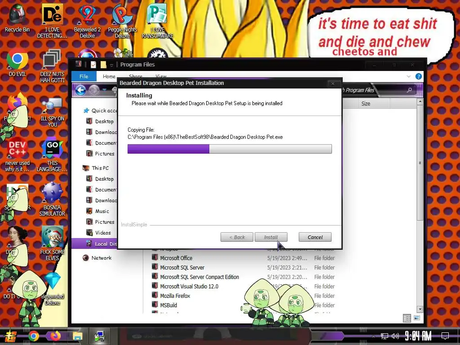The width and height of the screenshot is (460, 345).
Task: Open the Recycle Bin desktop icon
Action: (x=18, y=18)
